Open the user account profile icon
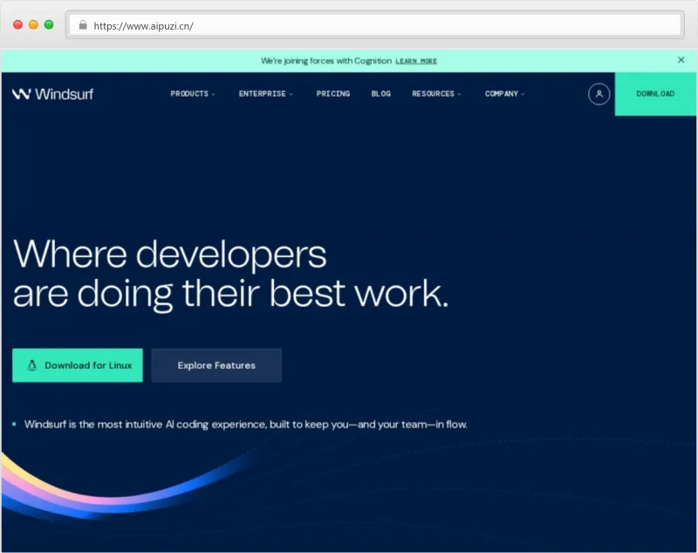698x553 pixels. click(x=599, y=94)
